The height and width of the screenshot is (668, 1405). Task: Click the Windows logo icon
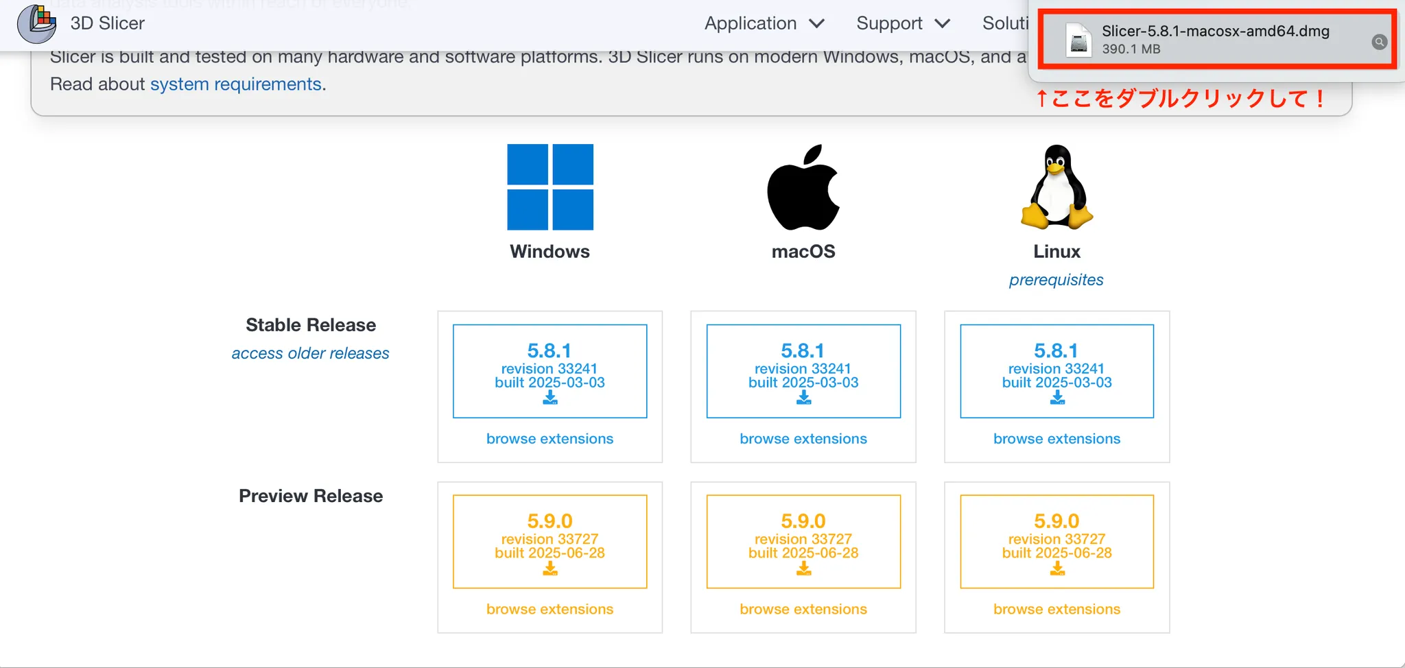click(x=550, y=187)
